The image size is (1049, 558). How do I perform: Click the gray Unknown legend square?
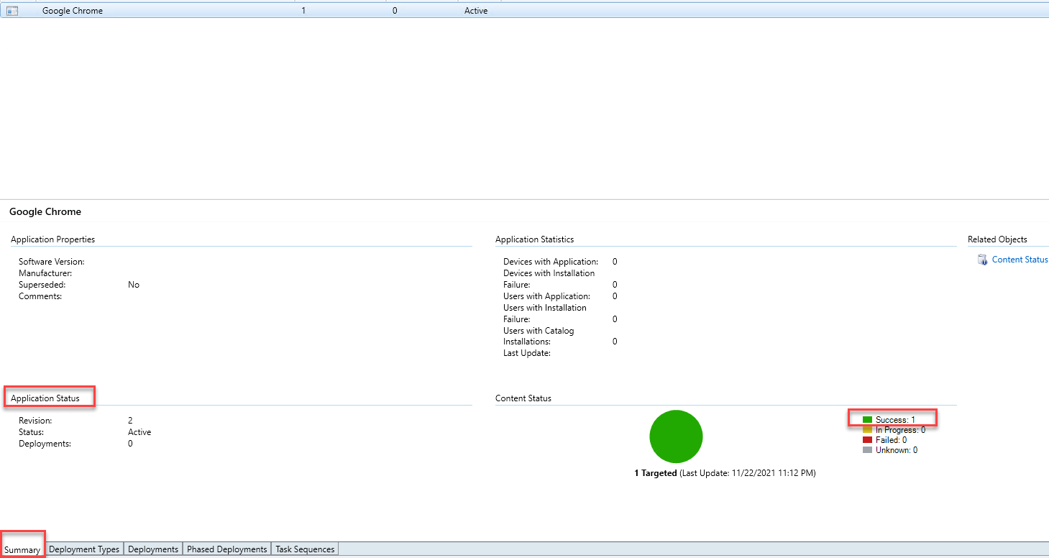click(867, 450)
